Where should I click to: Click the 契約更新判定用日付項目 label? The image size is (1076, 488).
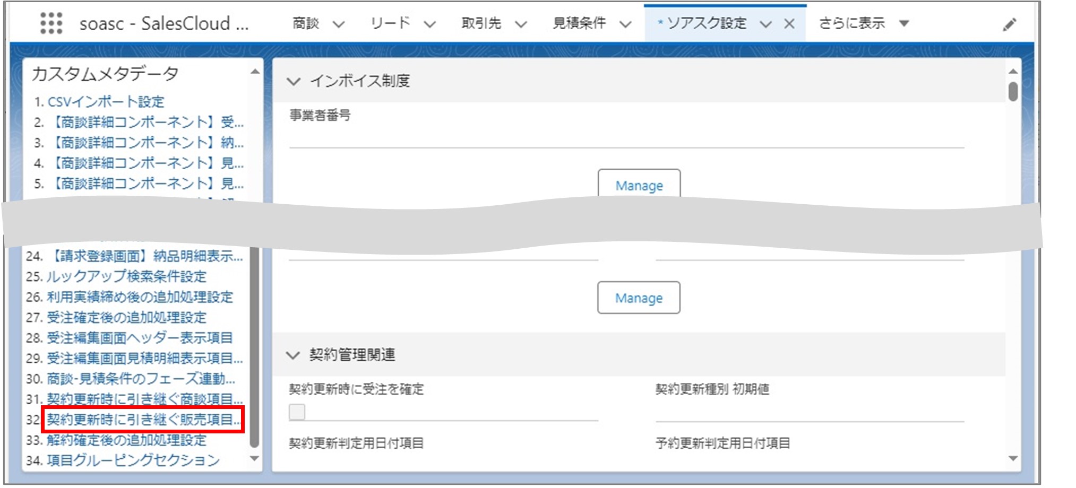coord(356,443)
